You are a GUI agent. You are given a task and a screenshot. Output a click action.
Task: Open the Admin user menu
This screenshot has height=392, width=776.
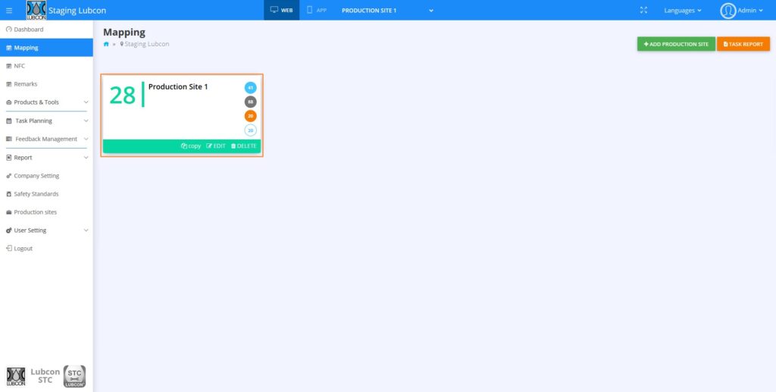tap(741, 11)
